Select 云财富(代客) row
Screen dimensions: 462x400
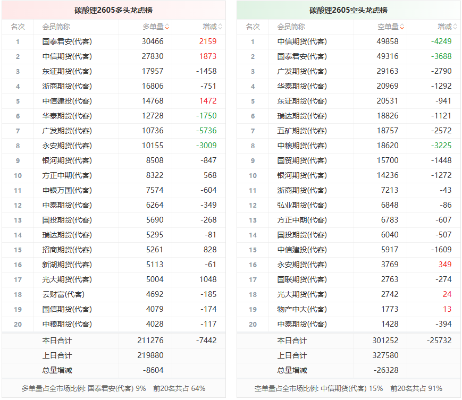(114, 294)
